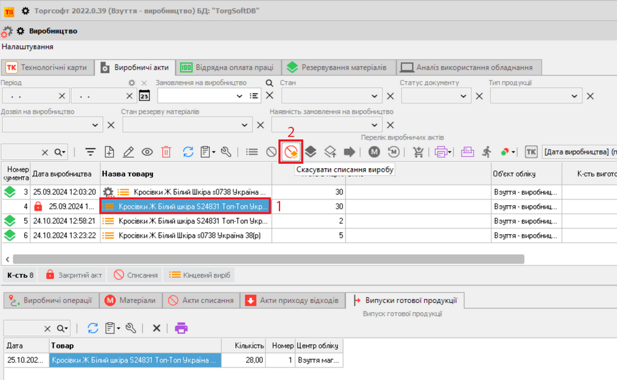
Task: Click the calendar icon next to period fields
Action: (x=144, y=96)
